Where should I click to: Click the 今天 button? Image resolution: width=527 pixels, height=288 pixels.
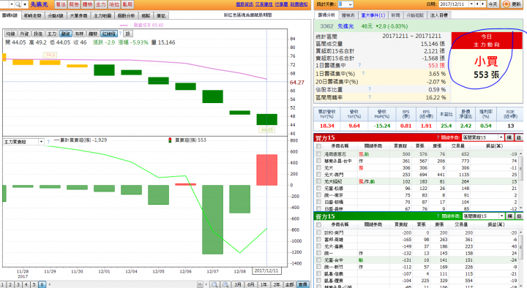click(493, 4)
